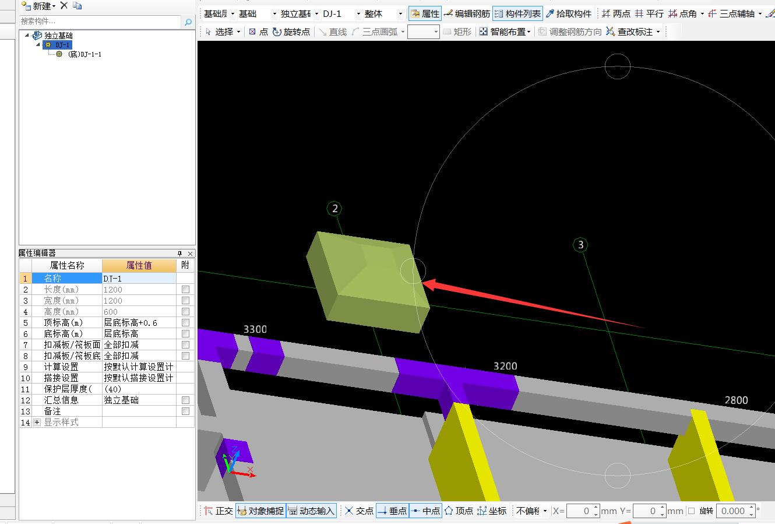This screenshot has height=524, width=775.
Task: Click the rotation angle 0.000 field
Action: pos(735,511)
